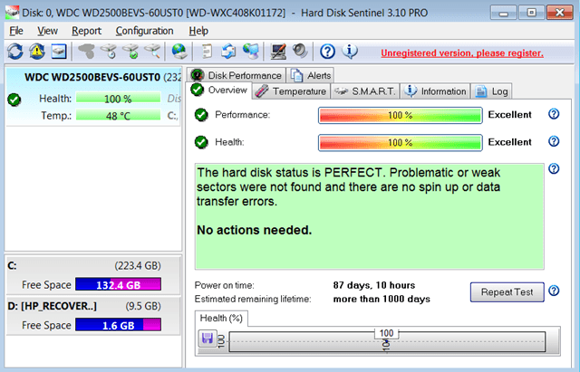This screenshot has height=372, width=580.
Task: Open the File menu
Action: pyautogui.click(x=16, y=31)
